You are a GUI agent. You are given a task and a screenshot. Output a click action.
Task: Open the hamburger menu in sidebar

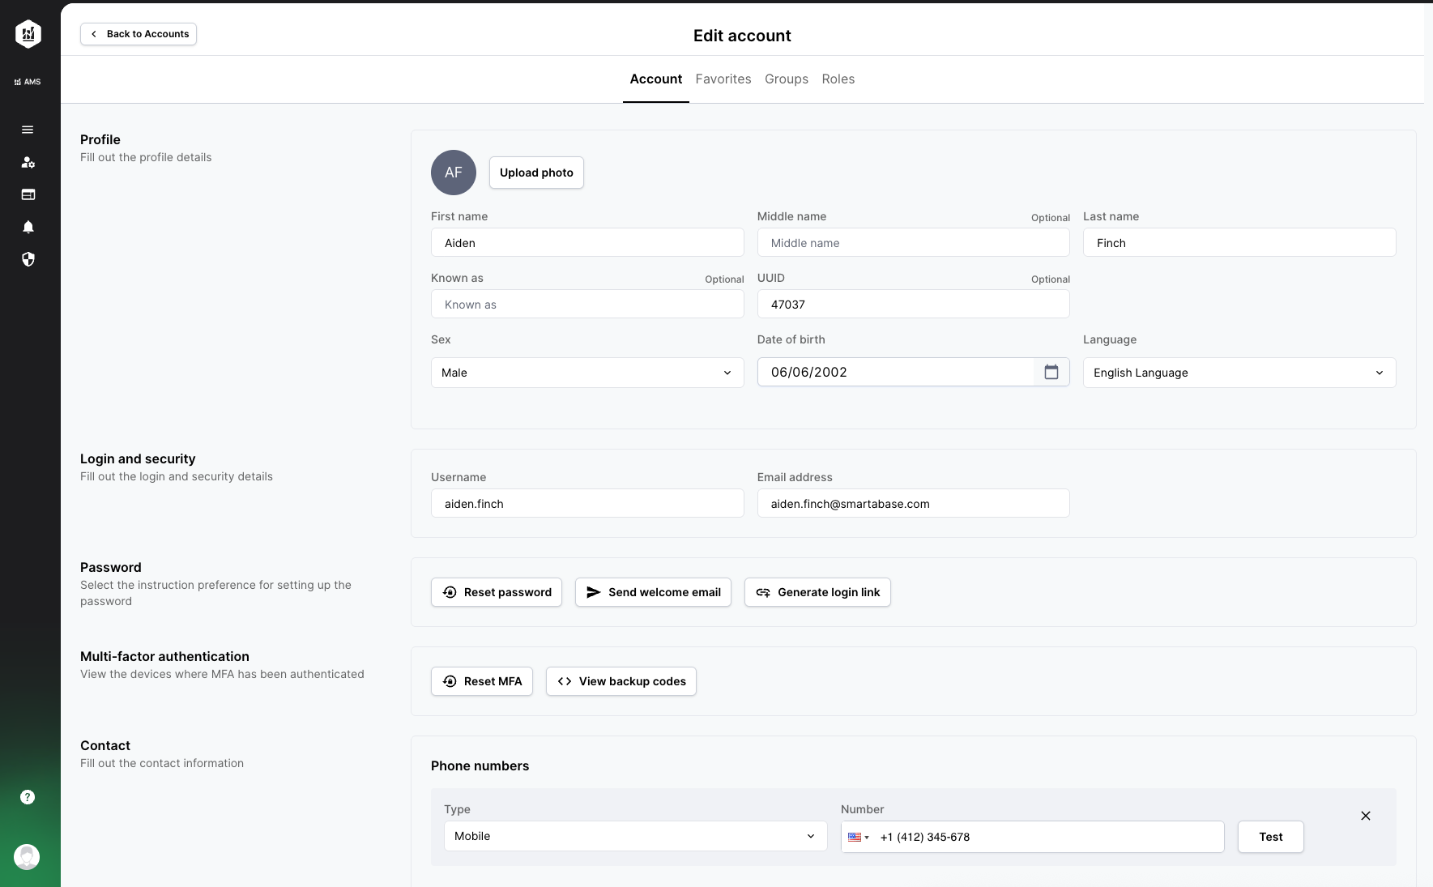[28, 130]
